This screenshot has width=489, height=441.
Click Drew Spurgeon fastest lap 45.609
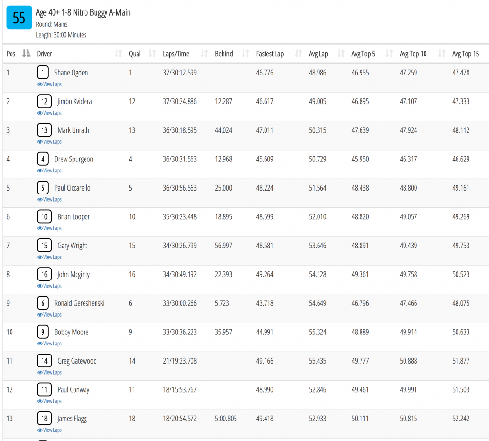[265, 159]
